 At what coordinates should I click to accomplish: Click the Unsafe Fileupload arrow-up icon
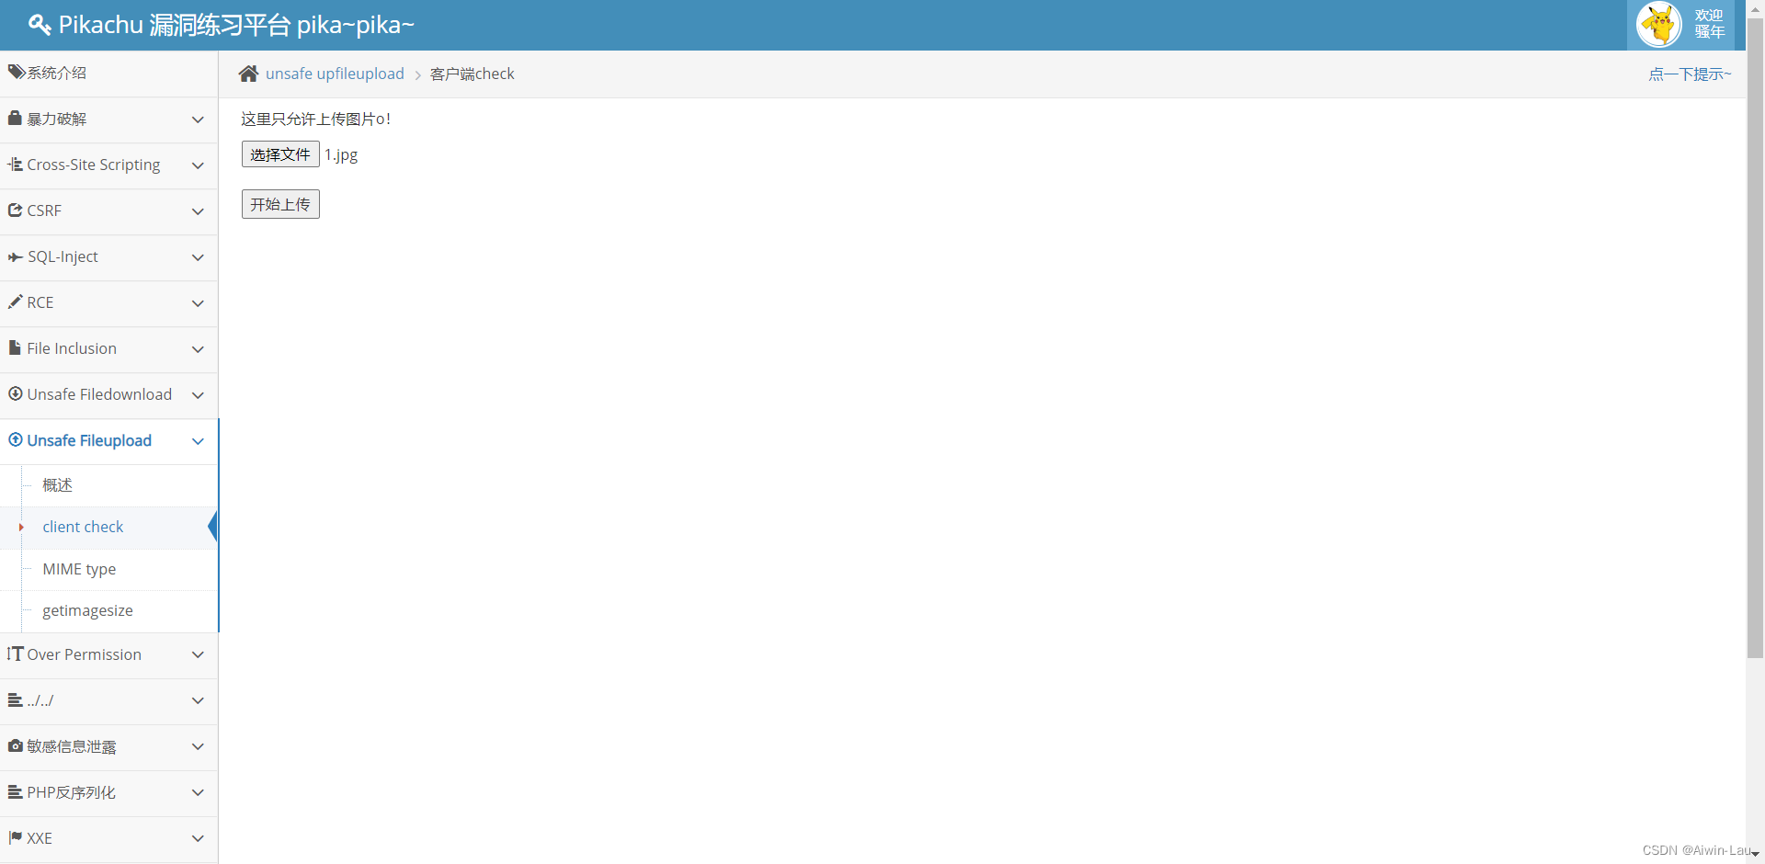click(x=15, y=439)
